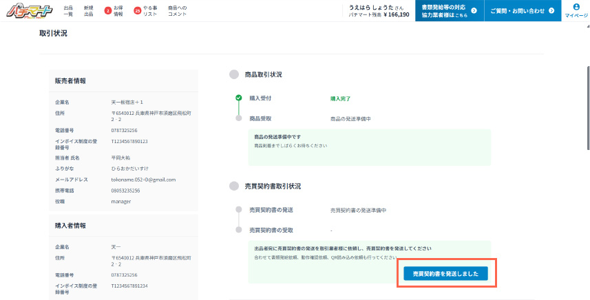Click the grey circle icon beside 商品取引状況

pos(233,74)
